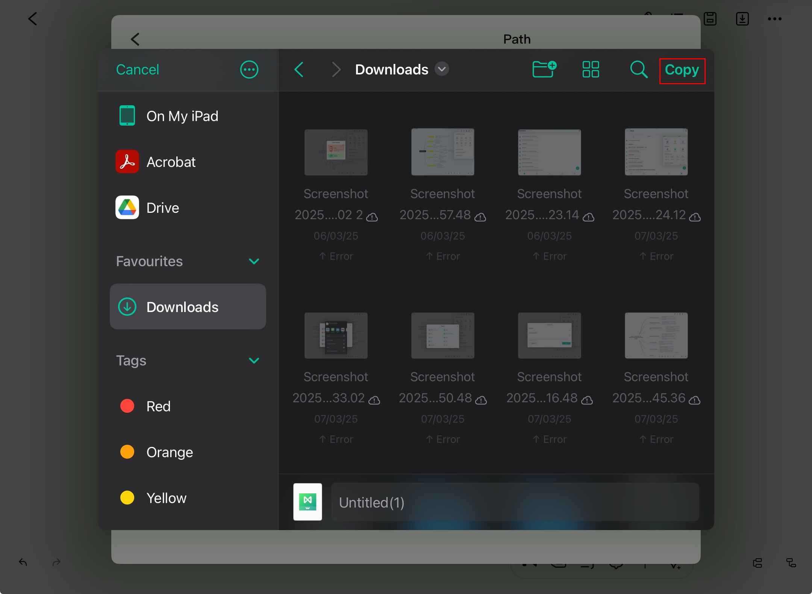Open Google Drive location
The width and height of the screenshot is (812, 594).
162,208
